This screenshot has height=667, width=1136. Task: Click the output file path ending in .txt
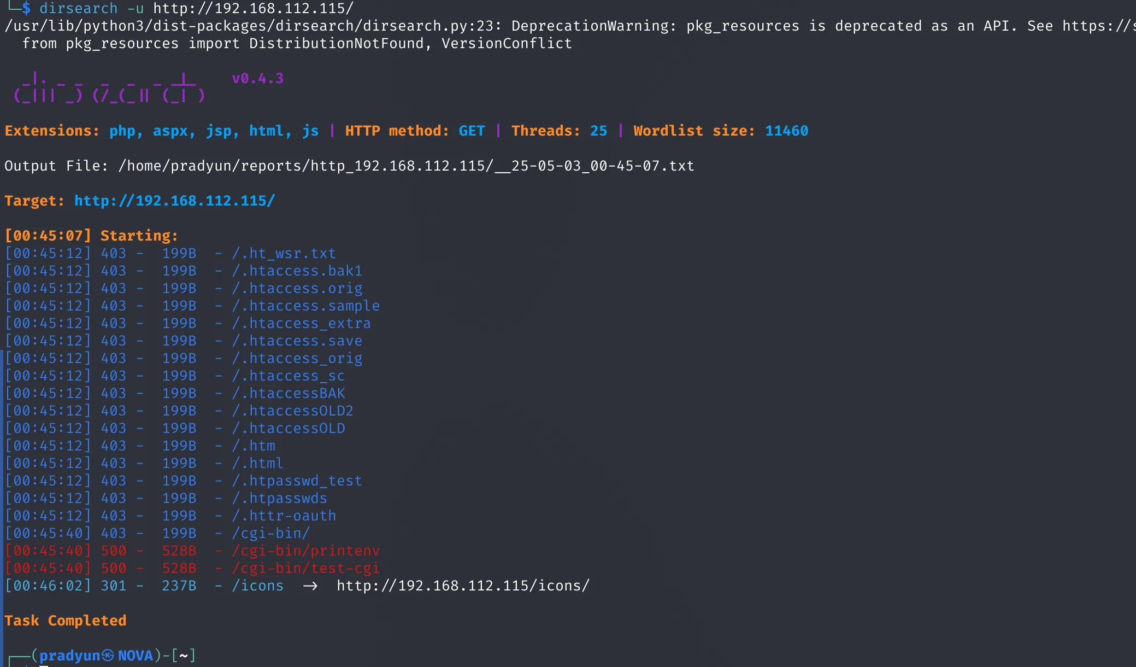(x=406, y=166)
